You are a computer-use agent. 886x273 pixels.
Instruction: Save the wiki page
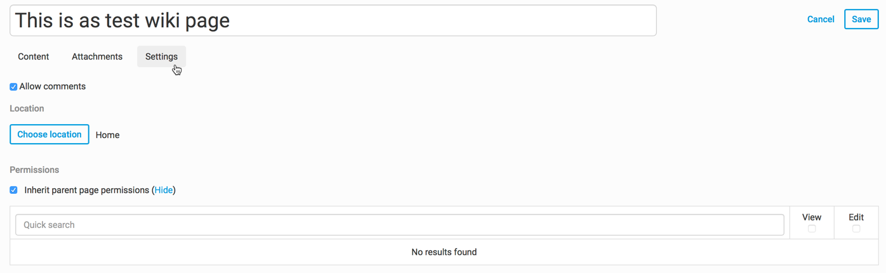[x=861, y=20]
